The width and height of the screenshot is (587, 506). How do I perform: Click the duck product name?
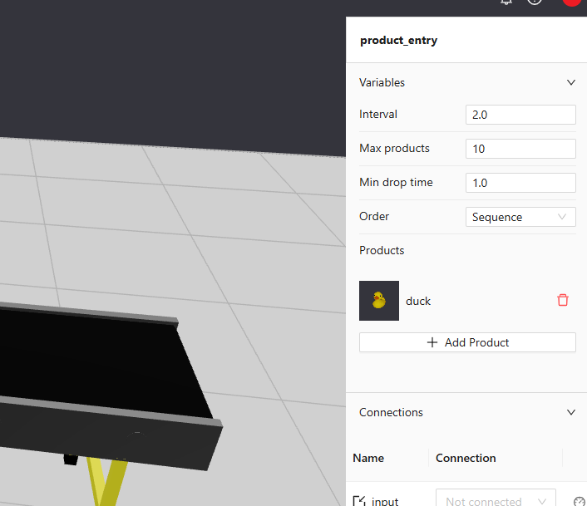click(x=418, y=301)
